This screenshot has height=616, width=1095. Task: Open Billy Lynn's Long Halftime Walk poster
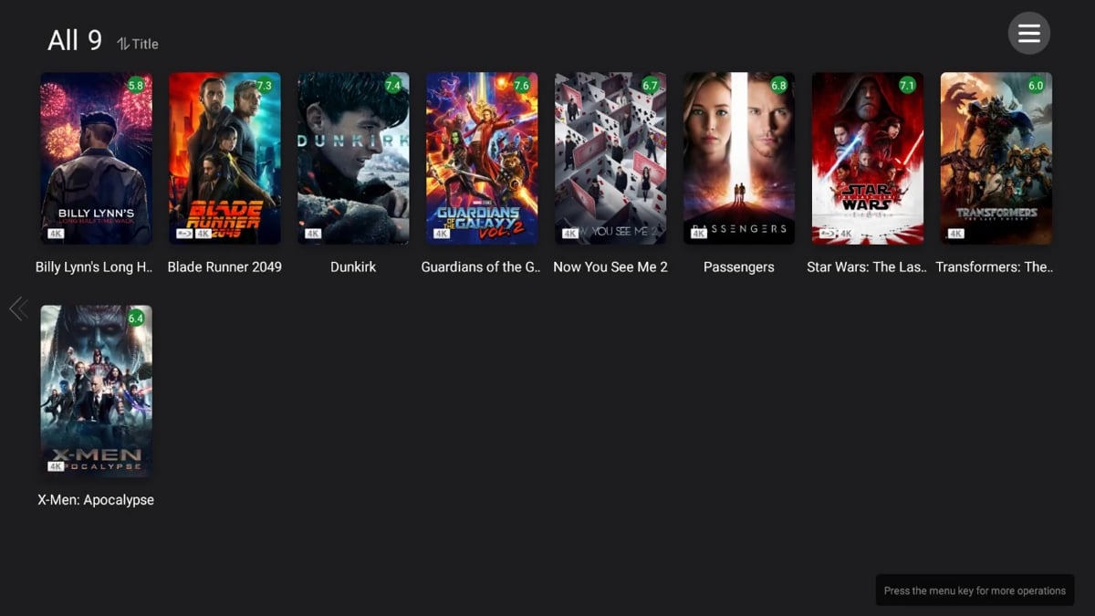click(96, 158)
